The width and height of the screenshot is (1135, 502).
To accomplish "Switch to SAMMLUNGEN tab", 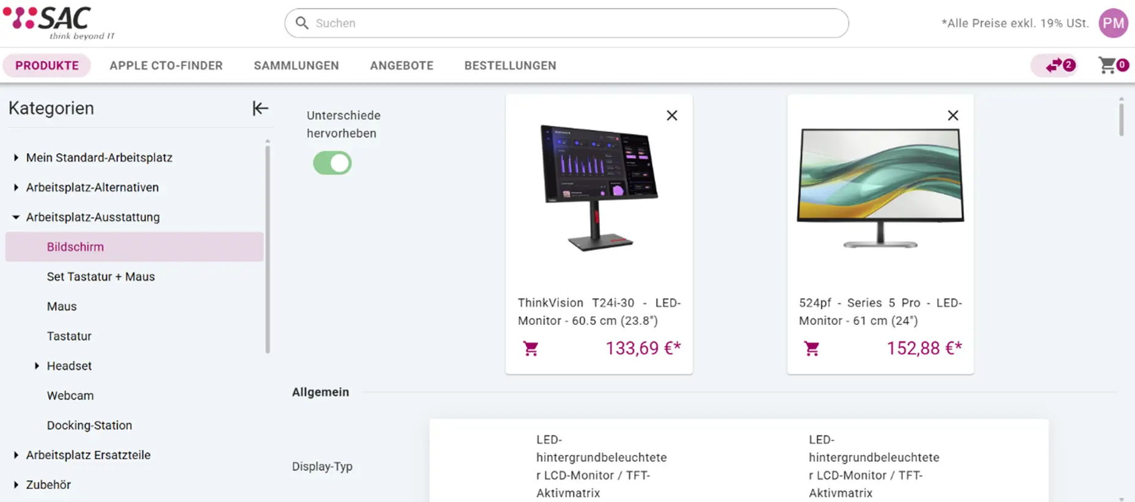I will 296,65.
